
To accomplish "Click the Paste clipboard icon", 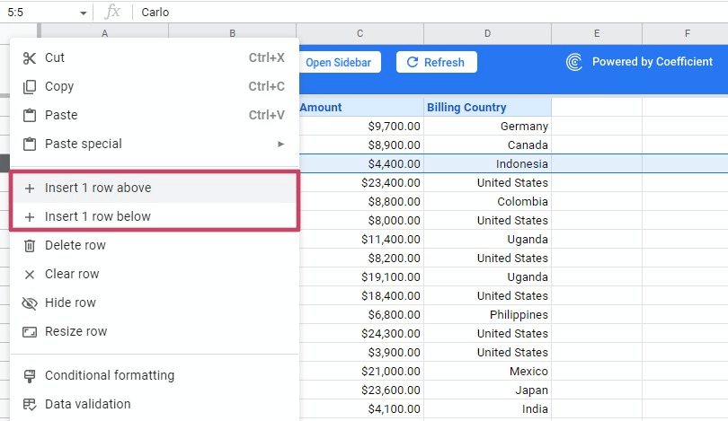I will click(30, 115).
